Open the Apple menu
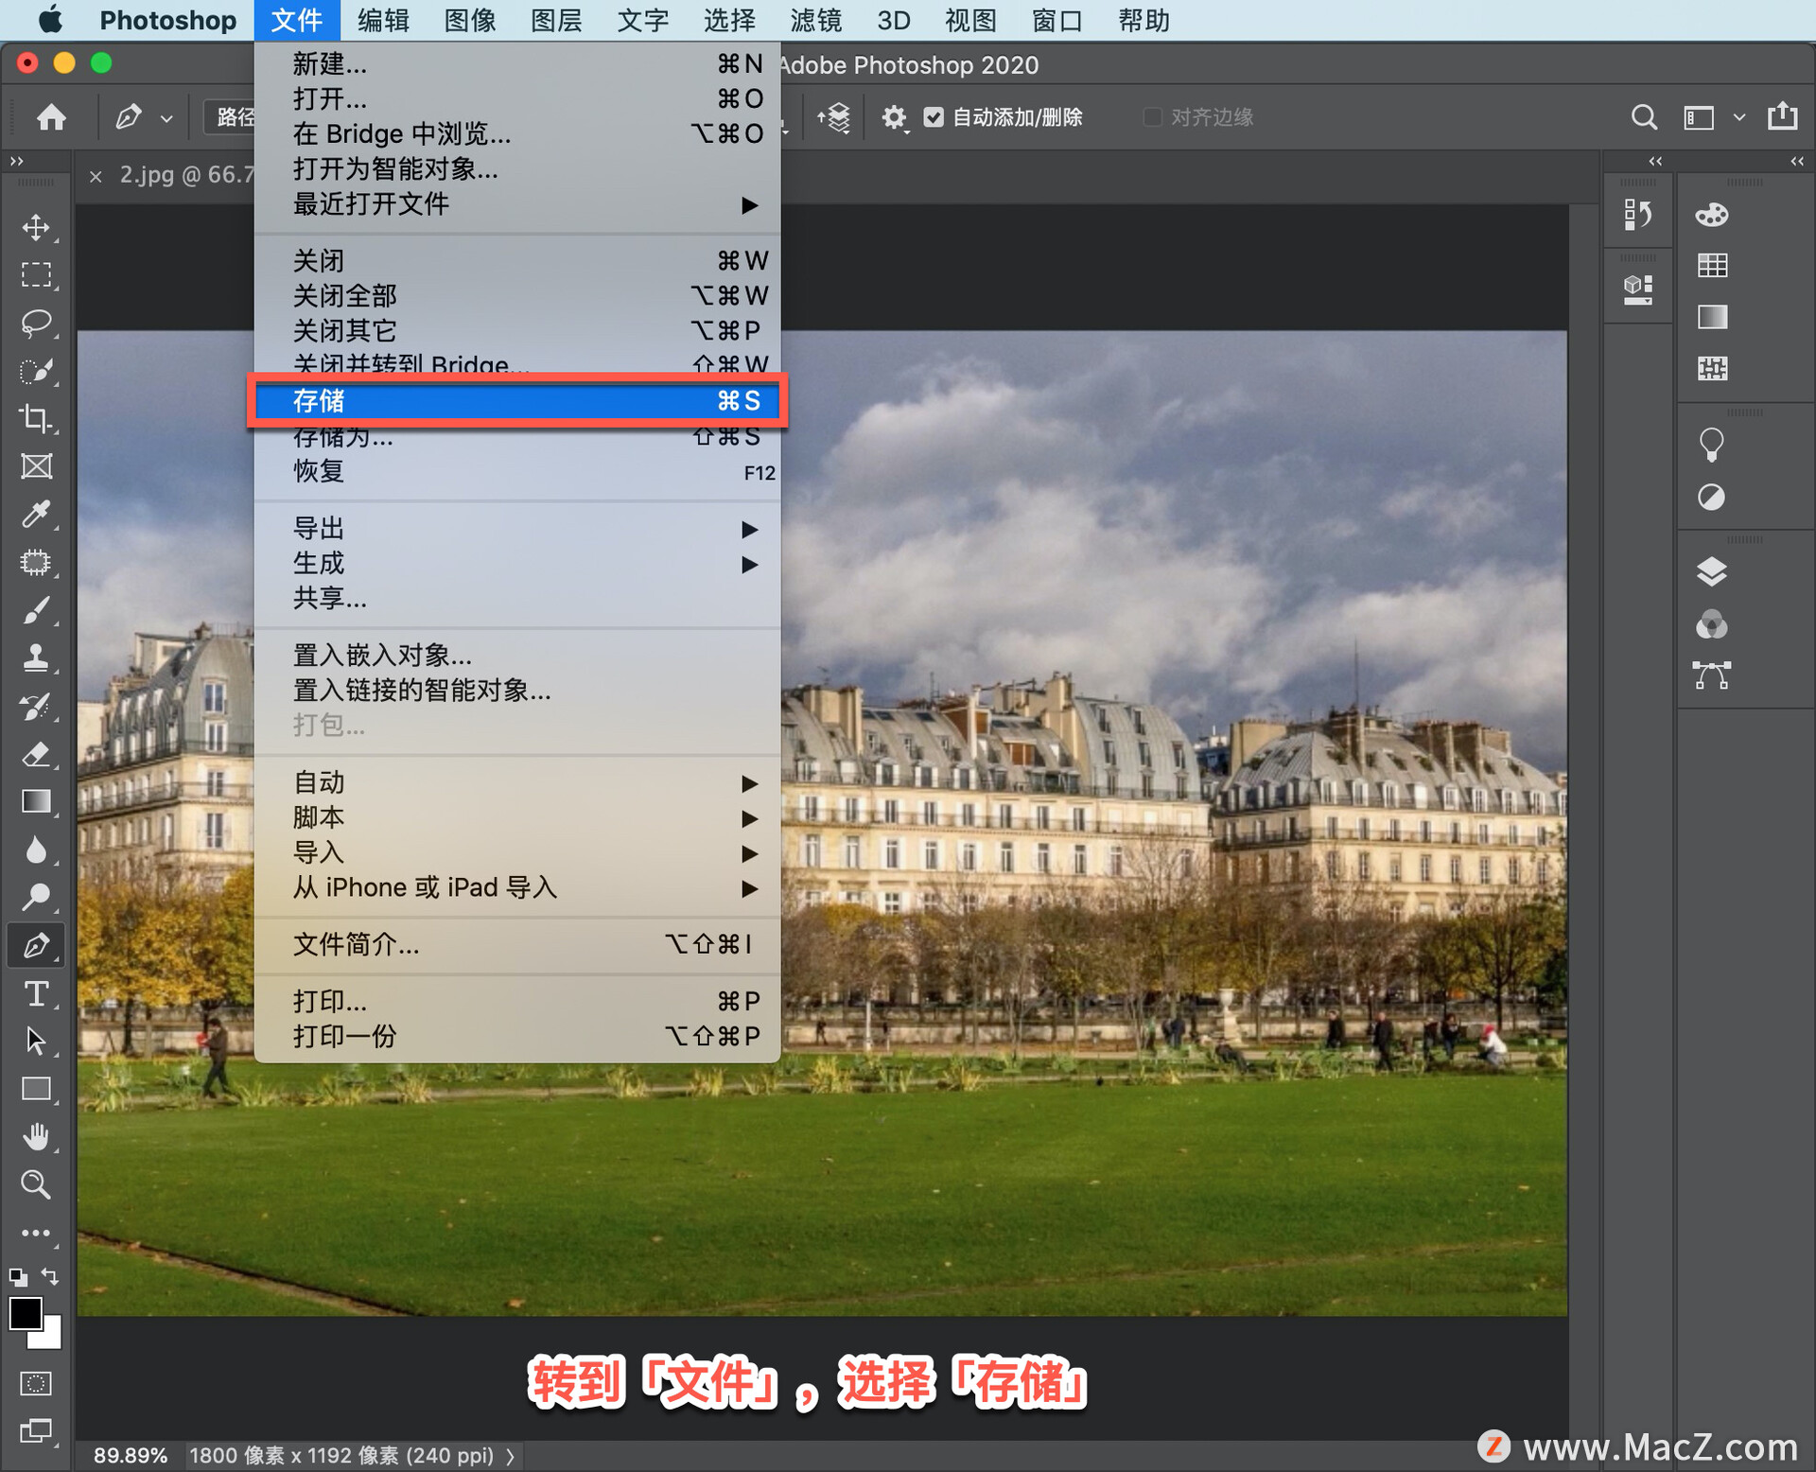1816x1472 pixels. click(x=51, y=20)
